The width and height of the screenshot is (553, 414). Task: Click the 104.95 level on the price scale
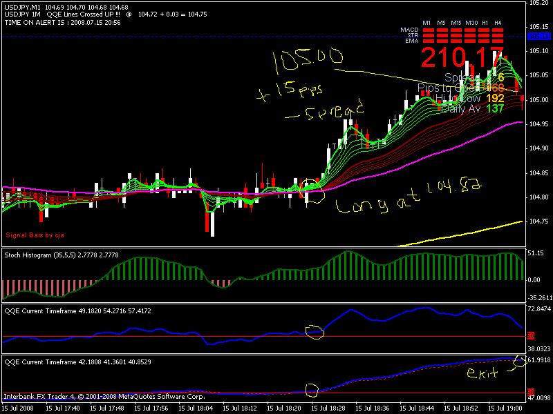538,124
